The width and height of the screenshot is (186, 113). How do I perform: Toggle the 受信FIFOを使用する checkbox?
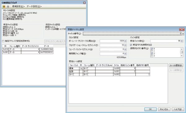point(131,45)
